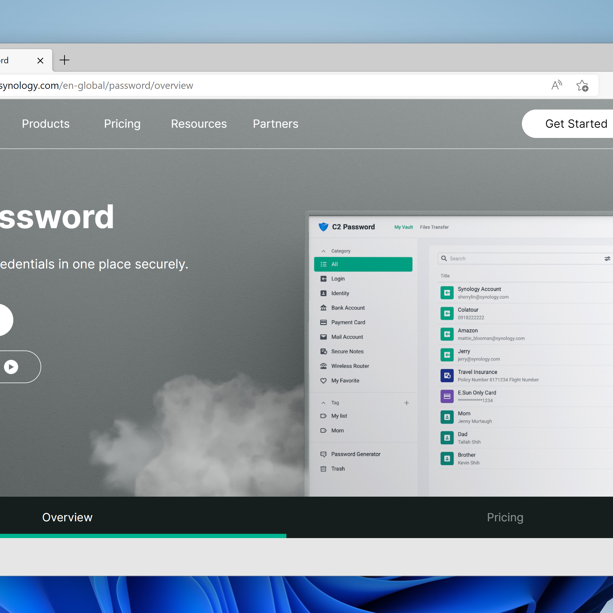The image size is (613, 613).
Task: Open the Pricing link in the top navigation
Action: [x=122, y=124]
